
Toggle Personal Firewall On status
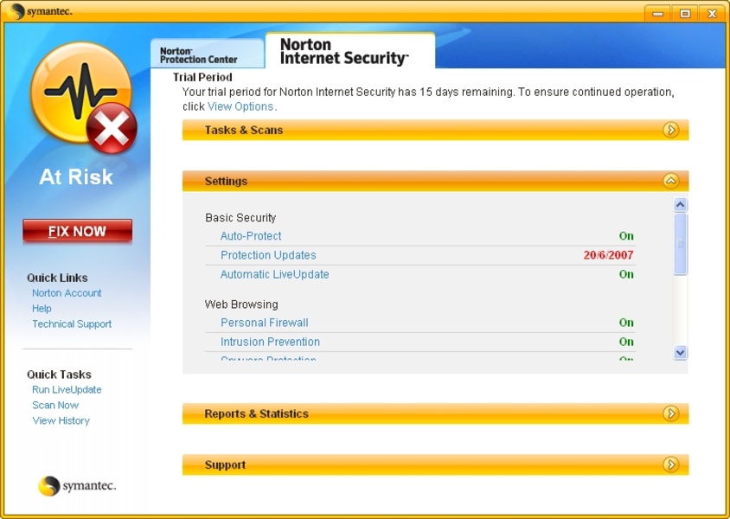pos(626,323)
